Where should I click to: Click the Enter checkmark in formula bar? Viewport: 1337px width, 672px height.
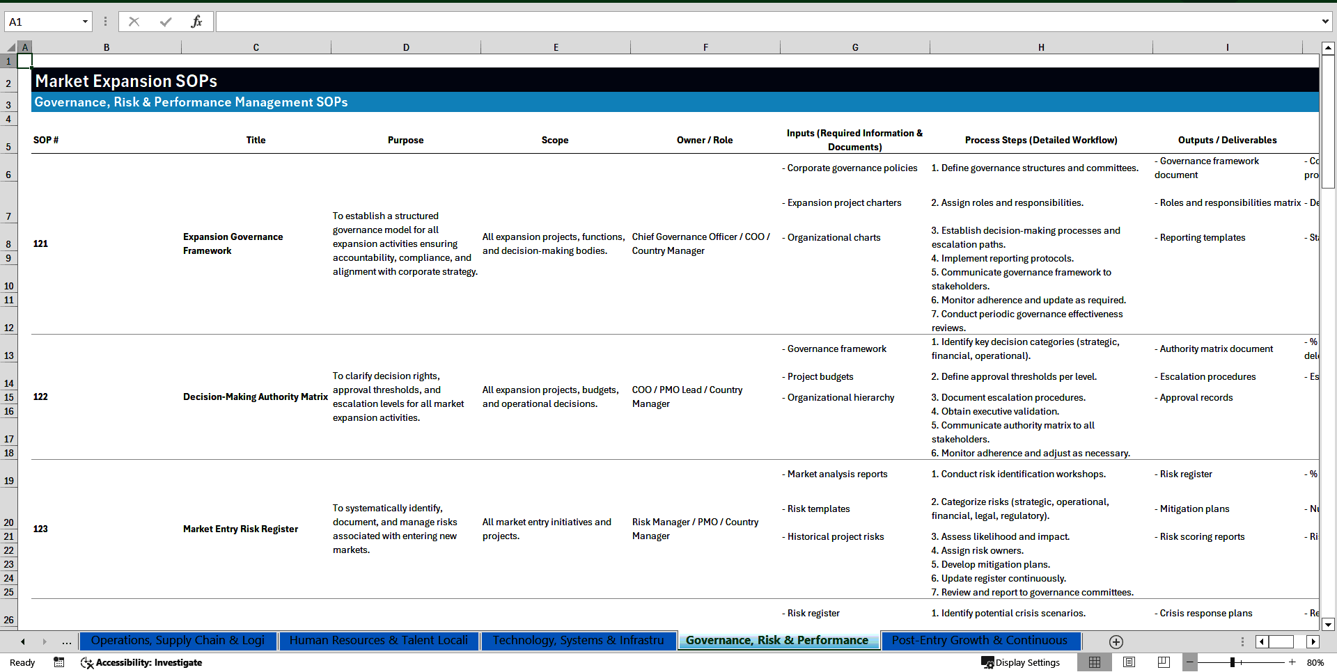[x=165, y=22]
